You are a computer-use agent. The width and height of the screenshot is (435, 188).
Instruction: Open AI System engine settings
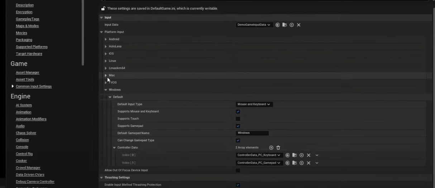[x=24, y=105]
